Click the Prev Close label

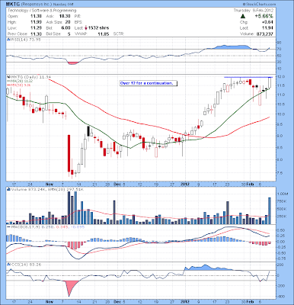coord(17,34)
